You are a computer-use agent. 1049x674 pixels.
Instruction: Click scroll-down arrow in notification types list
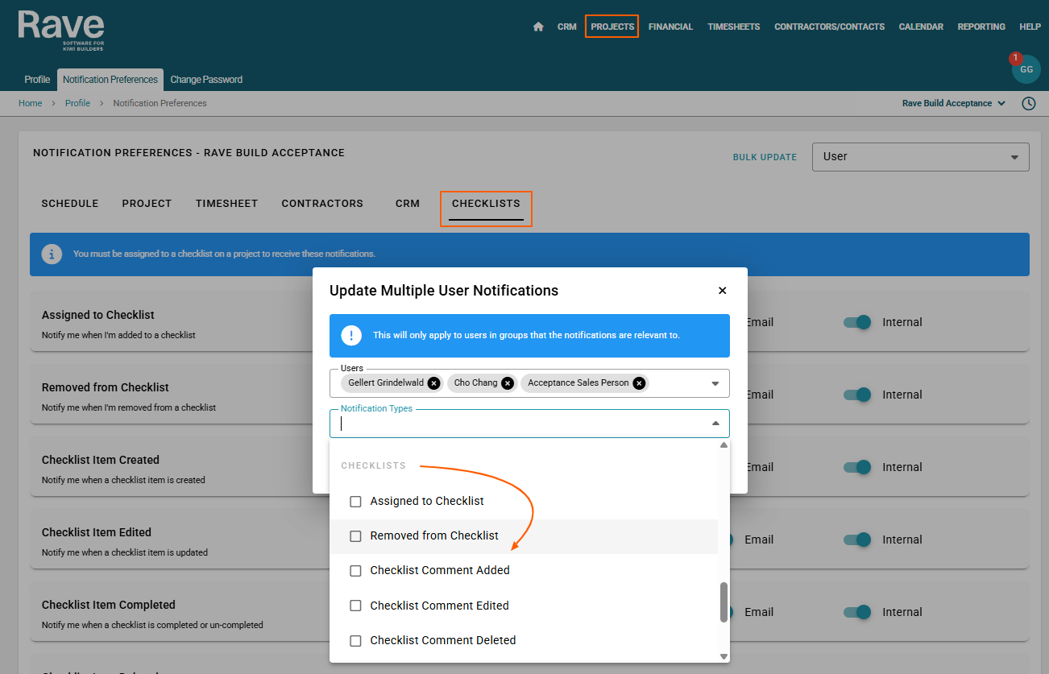(724, 657)
